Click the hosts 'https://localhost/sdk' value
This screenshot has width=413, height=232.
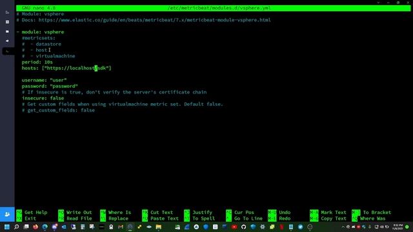[x=76, y=68]
